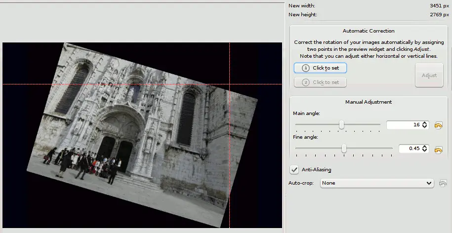Open the Auto-crop dropdown
Screen dimensions: 452x233
coord(377,183)
